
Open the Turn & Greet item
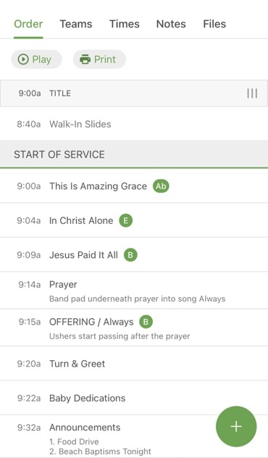click(x=134, y=364)
